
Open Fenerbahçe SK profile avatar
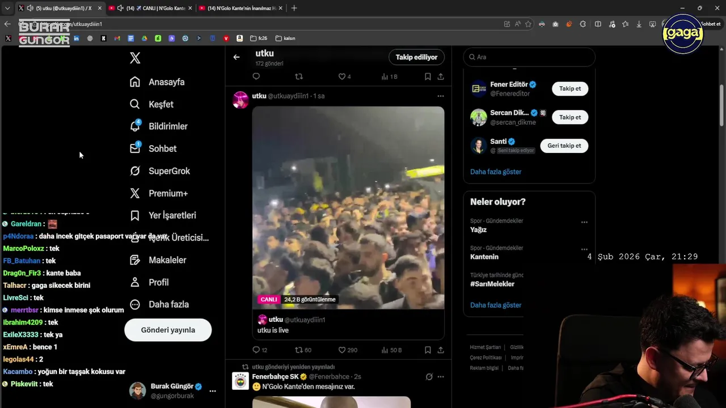point(240,381)
